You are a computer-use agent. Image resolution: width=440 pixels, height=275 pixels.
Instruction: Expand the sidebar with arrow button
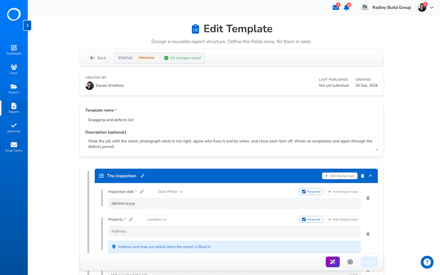click(x=27, y=25)
